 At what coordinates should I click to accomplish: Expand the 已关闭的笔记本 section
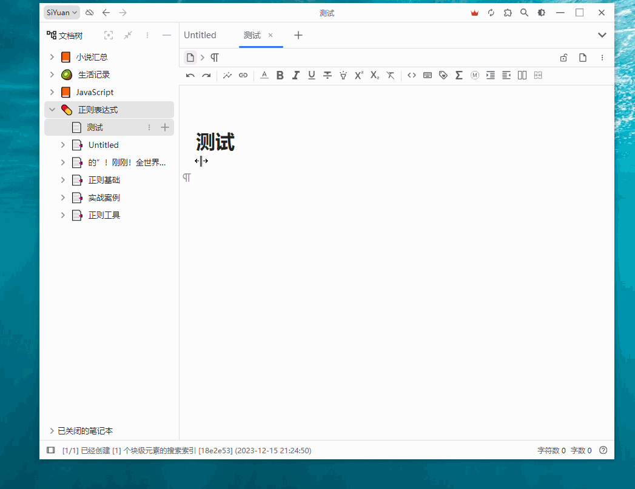pos(52,431)
